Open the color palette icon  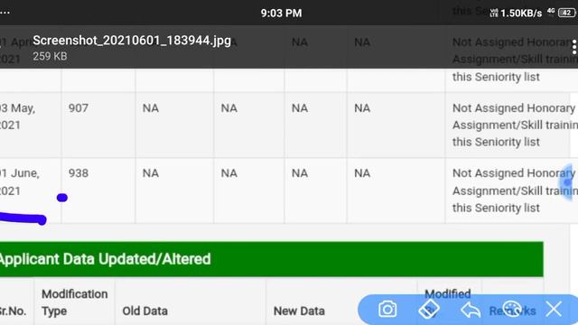(x=512, y=309)
